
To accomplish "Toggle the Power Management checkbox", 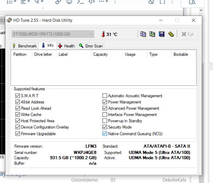I will 105,102.
